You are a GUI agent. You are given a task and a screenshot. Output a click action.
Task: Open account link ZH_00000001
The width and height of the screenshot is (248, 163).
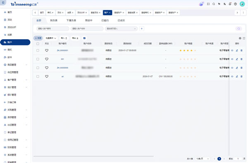click(62, 50)
